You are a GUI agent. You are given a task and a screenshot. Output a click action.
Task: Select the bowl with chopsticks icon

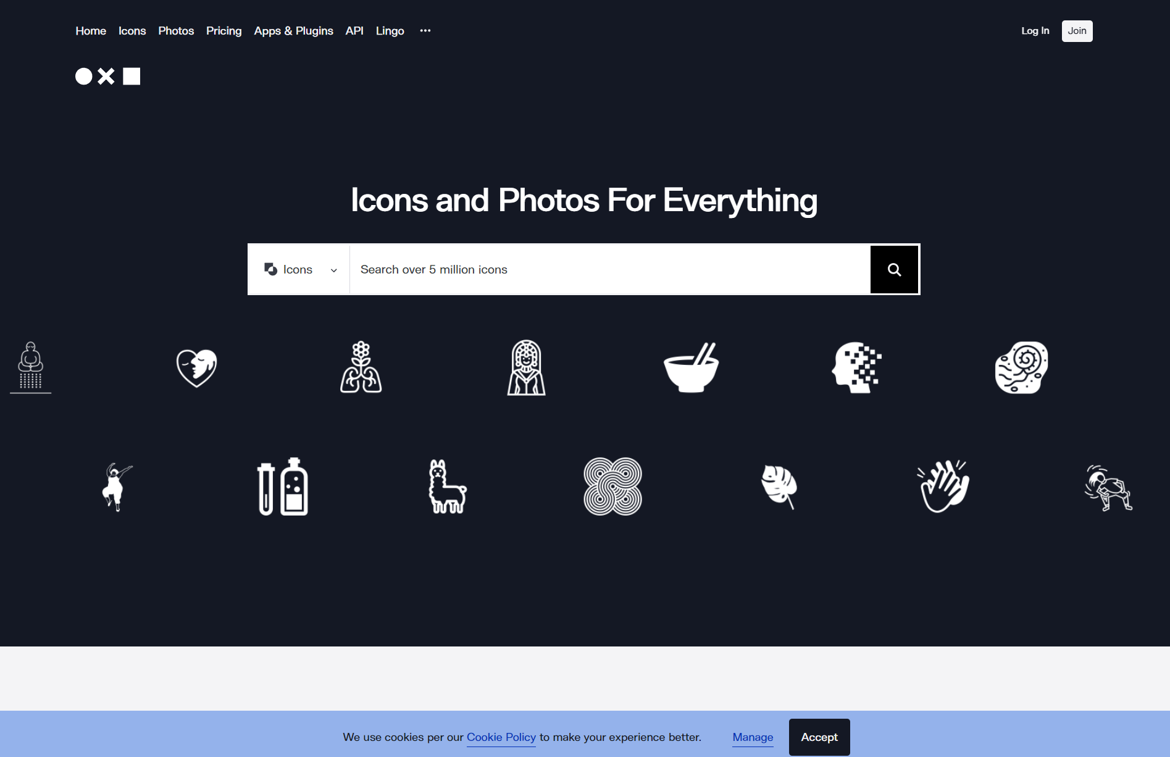[691, 367]
